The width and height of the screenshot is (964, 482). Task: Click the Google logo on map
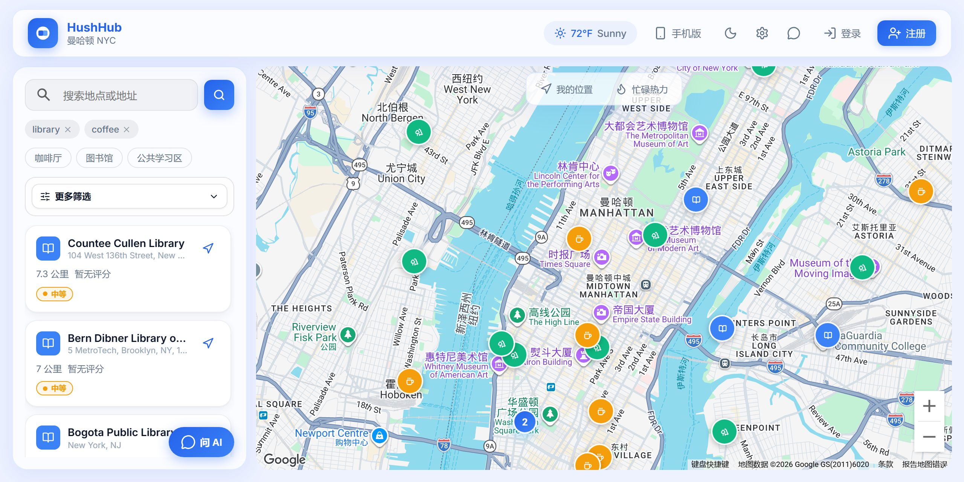(285, 459)
